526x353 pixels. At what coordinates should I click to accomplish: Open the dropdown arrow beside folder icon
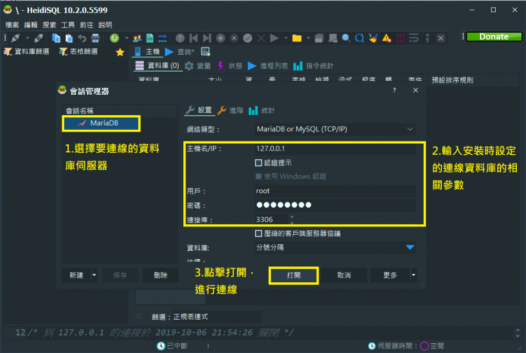[308, 38]
